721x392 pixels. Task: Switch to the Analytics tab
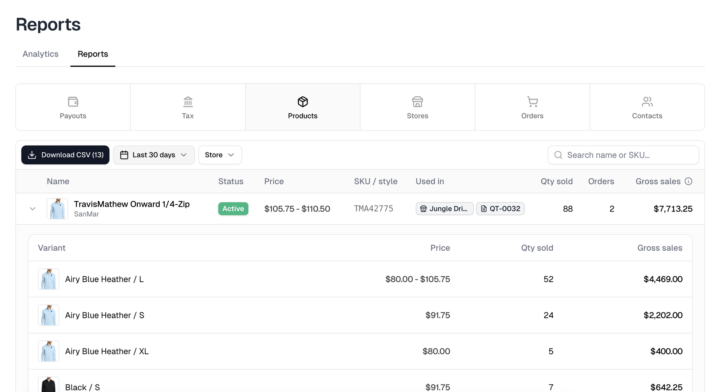pyautogui.click(x=40, y=54)
